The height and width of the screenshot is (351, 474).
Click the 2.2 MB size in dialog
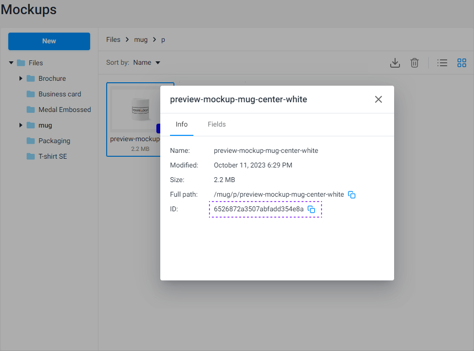pyautogui.click(x=224, y=180)
